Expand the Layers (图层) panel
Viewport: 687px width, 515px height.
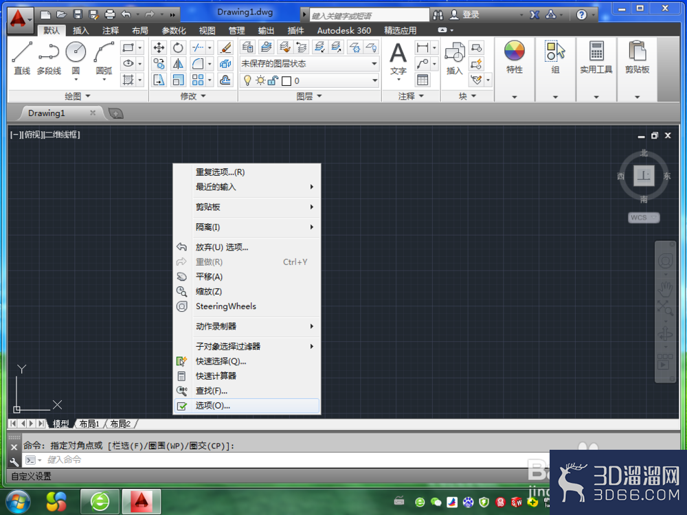coord(309,96)
